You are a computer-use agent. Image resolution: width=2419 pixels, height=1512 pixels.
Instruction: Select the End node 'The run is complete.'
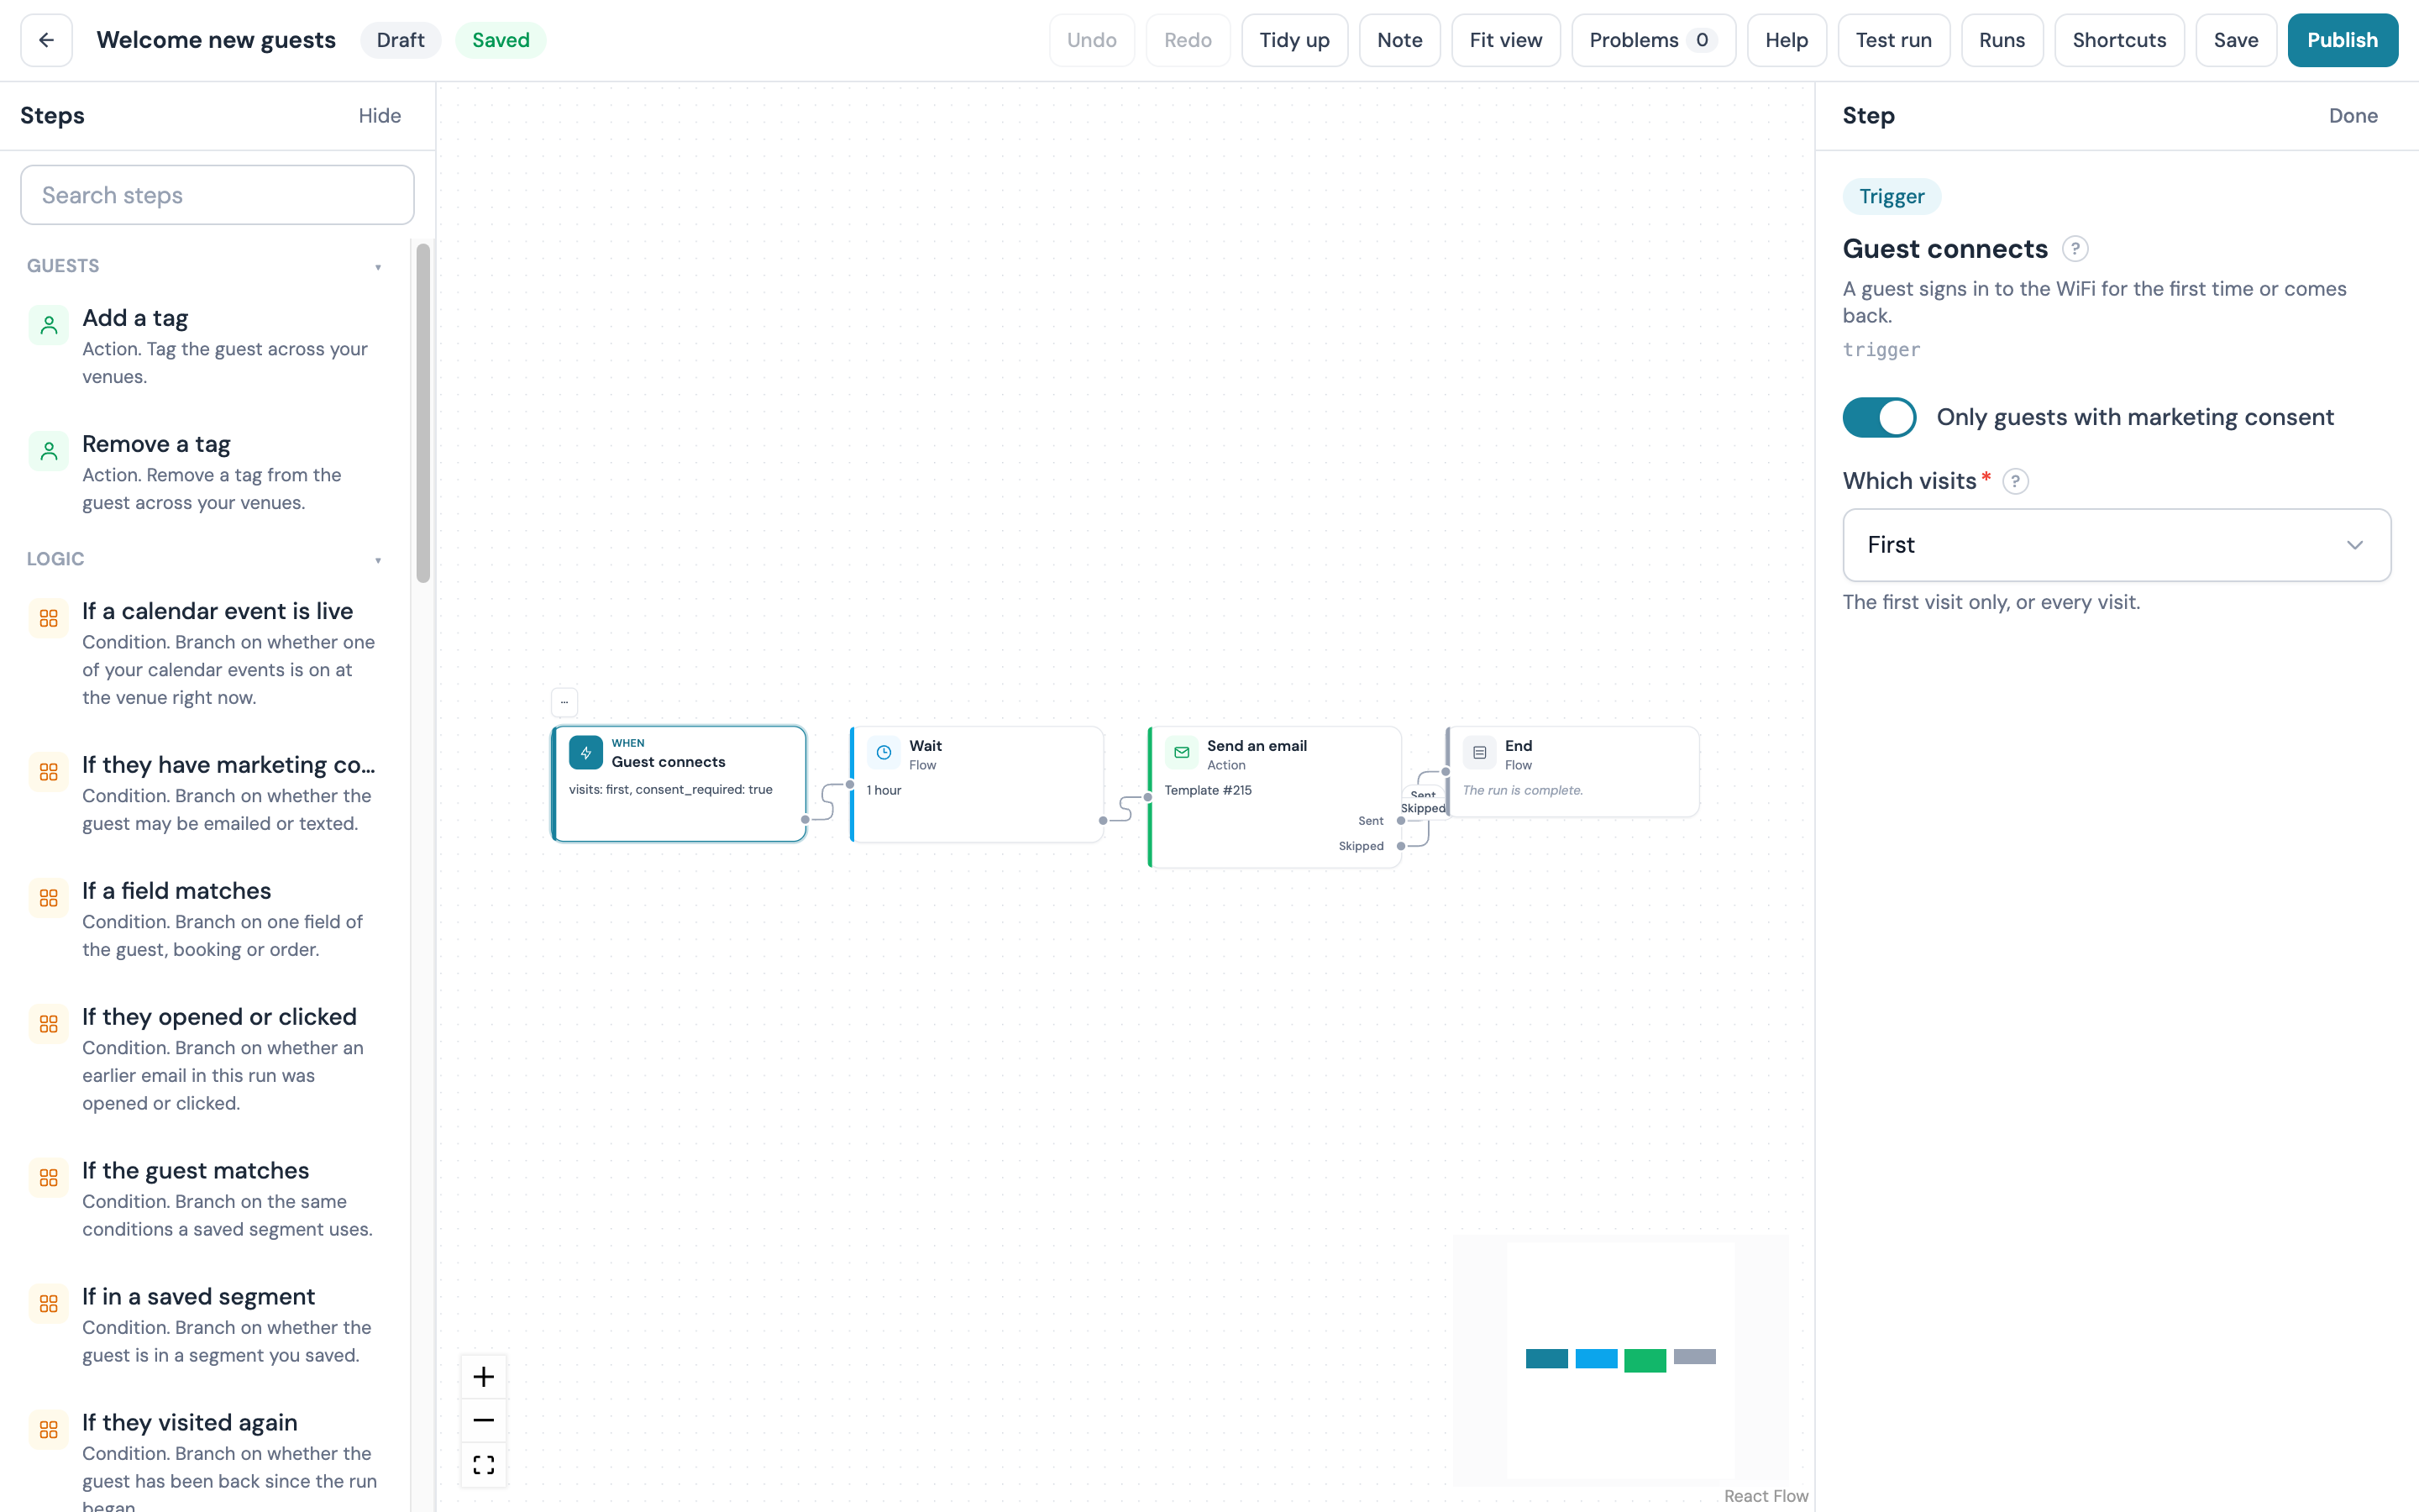pyautogui.click(x=1572, y=772)
